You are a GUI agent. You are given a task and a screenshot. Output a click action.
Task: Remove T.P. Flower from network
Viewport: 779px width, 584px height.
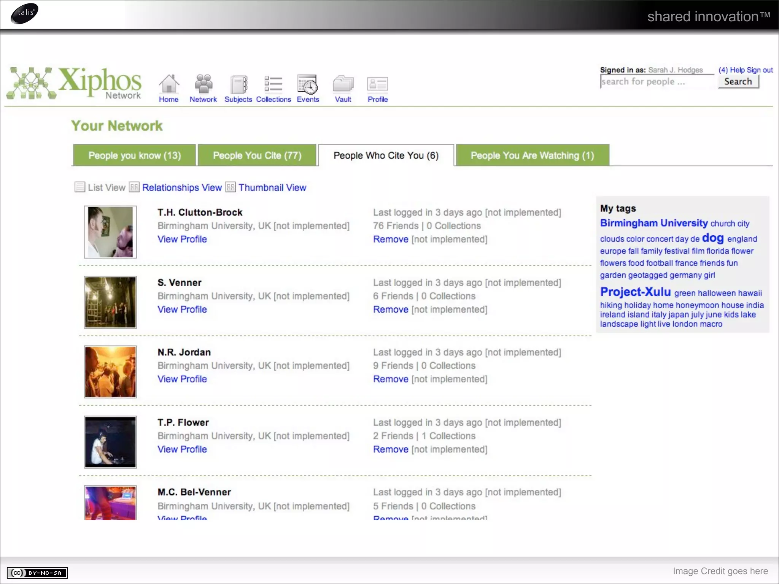pyautogui.click(x=391, y=449)
